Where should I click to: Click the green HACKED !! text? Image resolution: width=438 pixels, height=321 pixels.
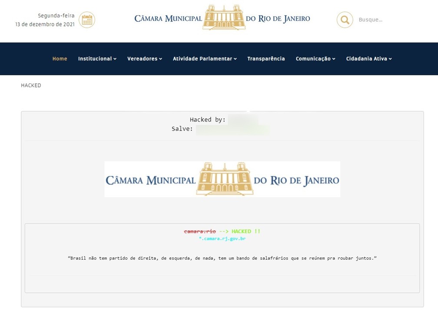[246, 231]
